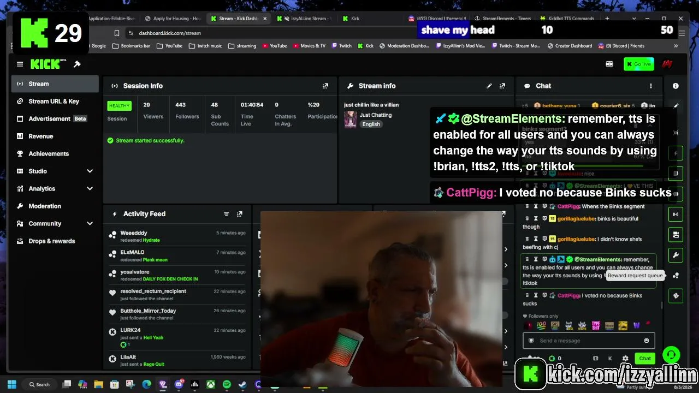Open Xbox app from the taskbar
This screenshot has height=393, width=699.
(210, 384)
